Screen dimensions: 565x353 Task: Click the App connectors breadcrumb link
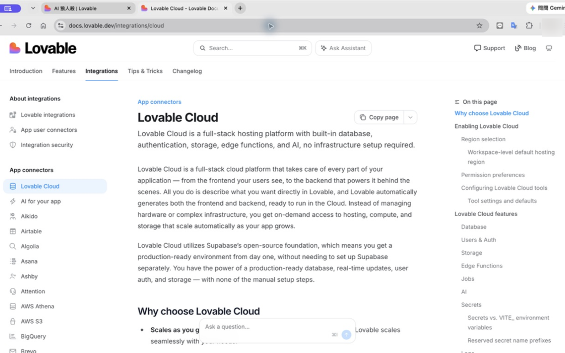point(159,102)
